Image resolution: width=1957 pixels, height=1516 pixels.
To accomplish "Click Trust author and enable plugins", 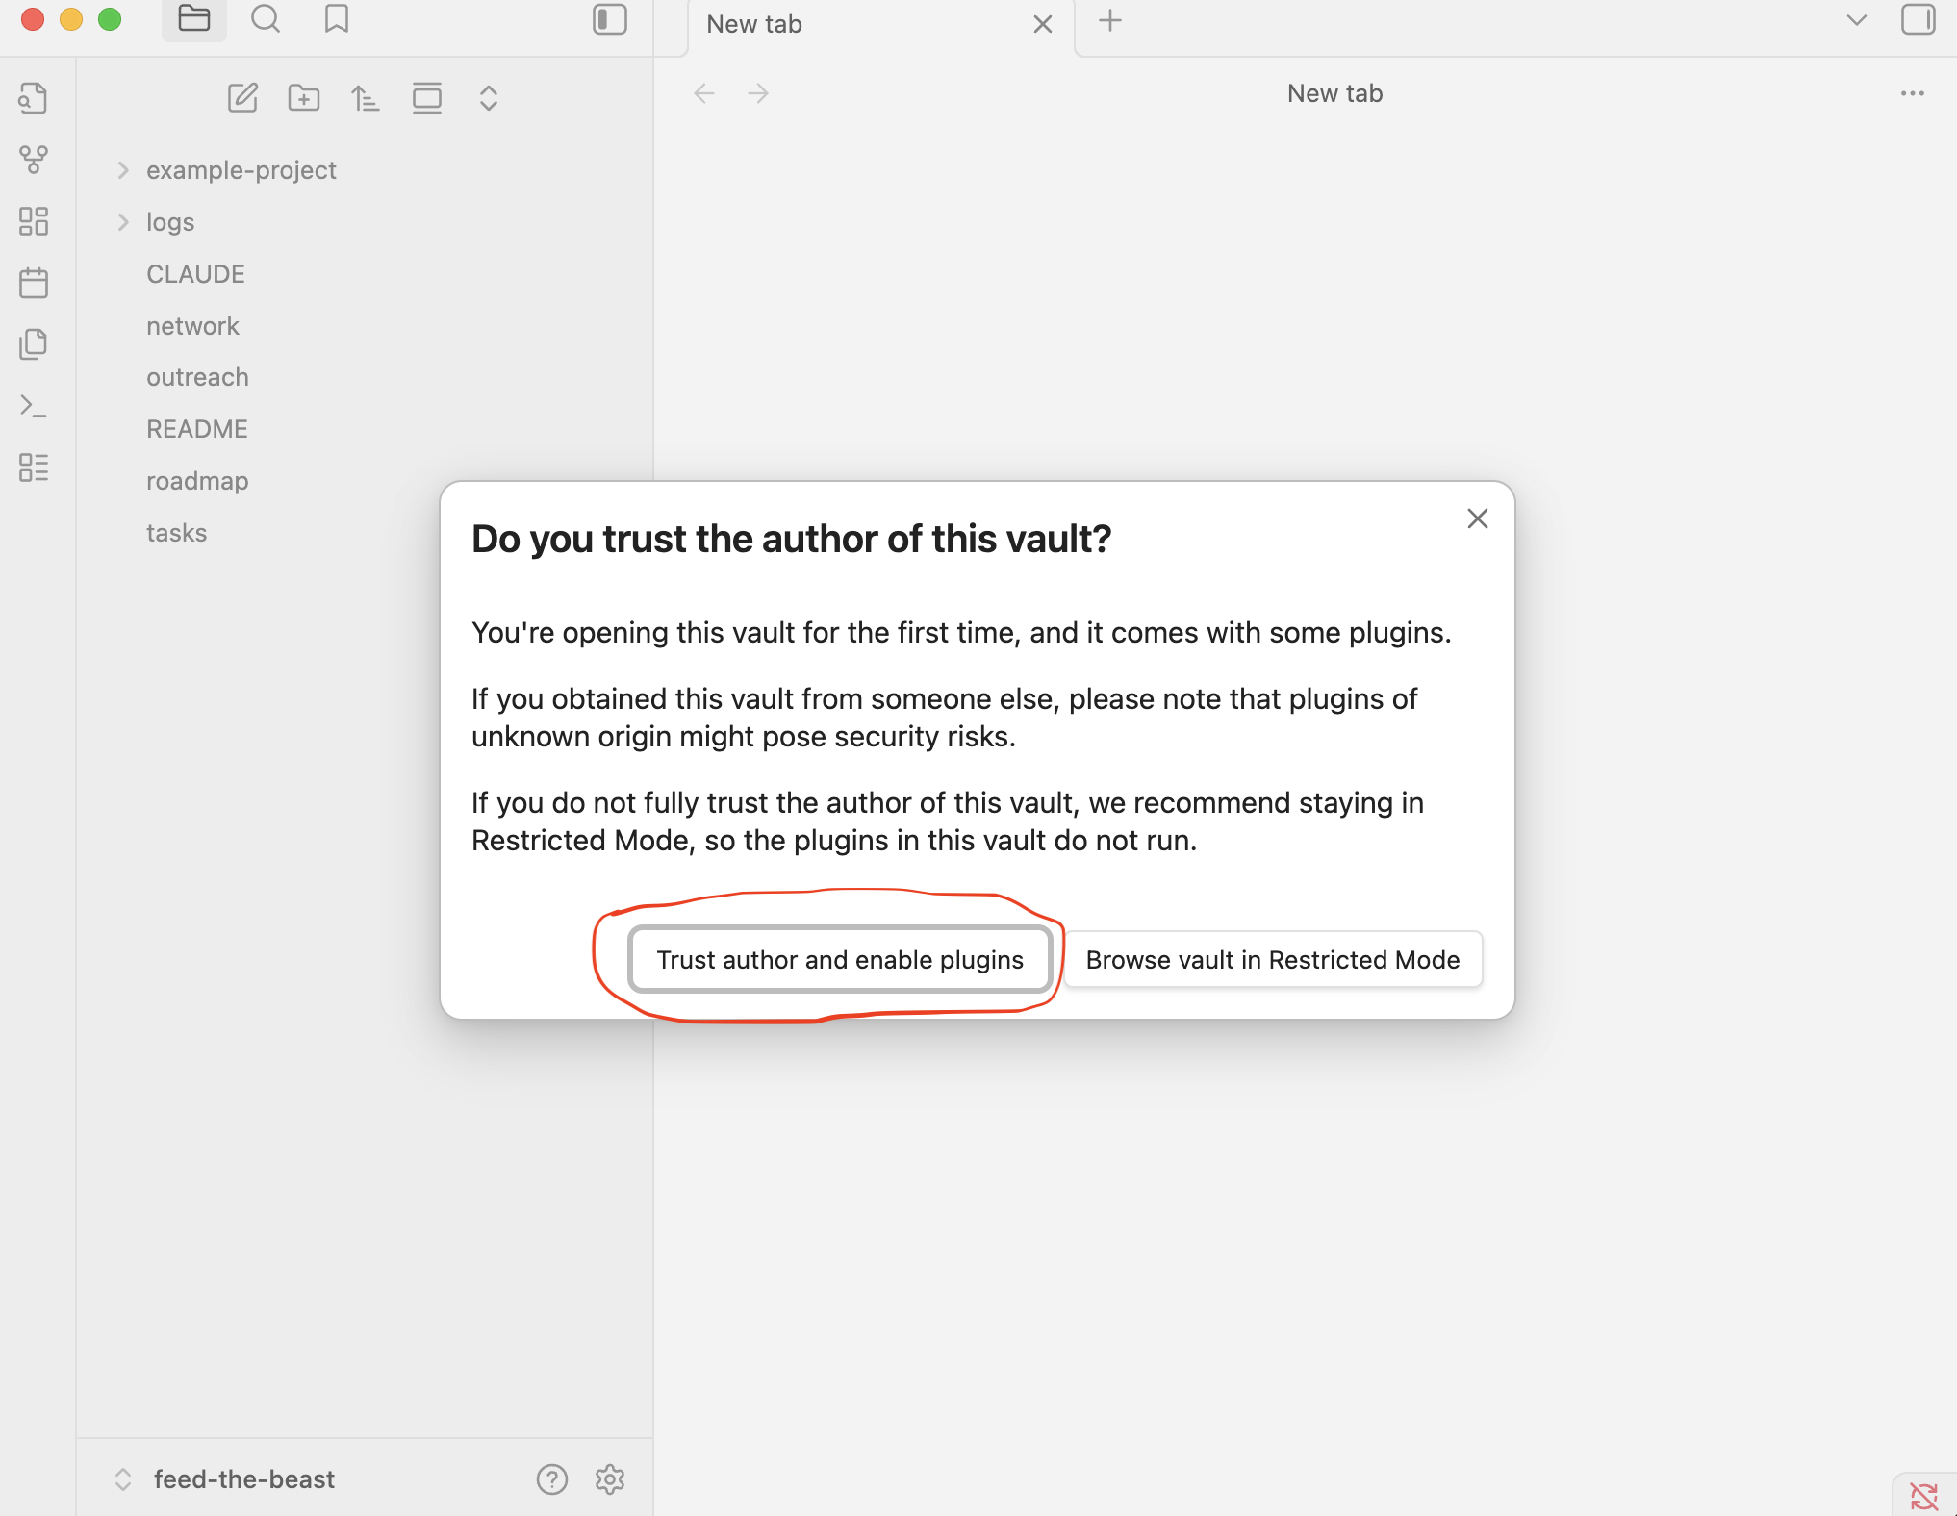I will click(x=839, y=959).
